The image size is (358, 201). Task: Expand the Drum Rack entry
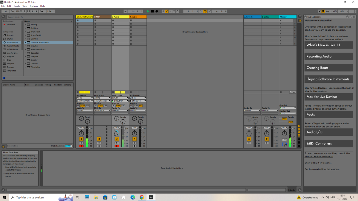point(25,32)
